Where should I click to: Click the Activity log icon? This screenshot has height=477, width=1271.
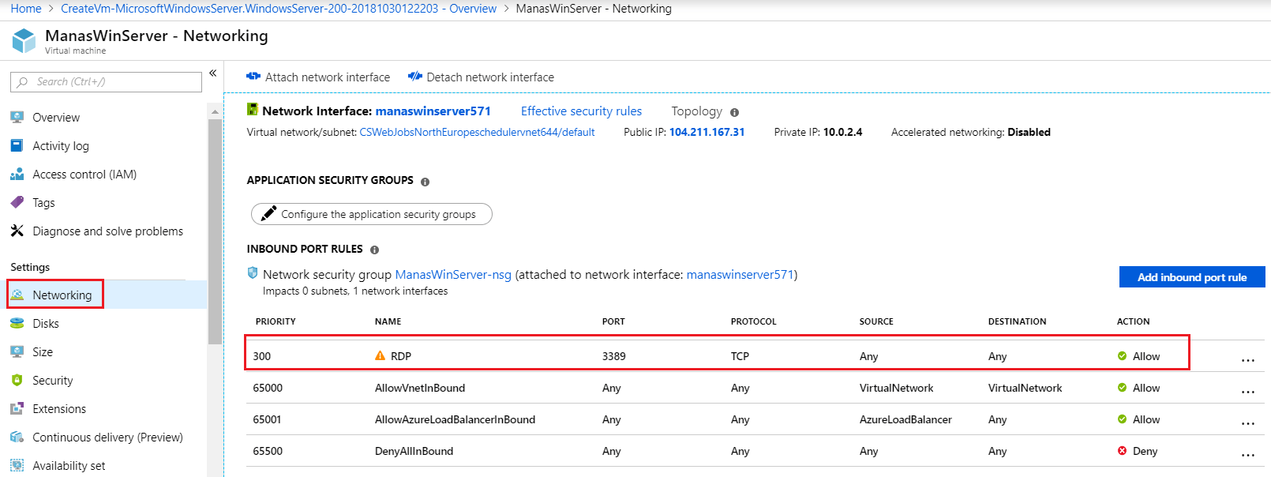point(17,145)
